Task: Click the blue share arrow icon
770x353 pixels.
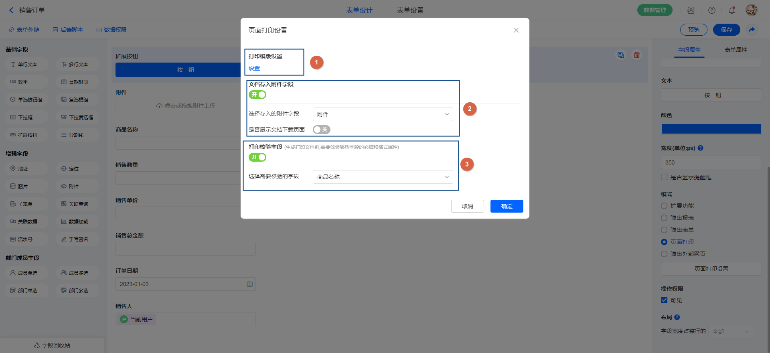Action: click(x=752, y=30)
